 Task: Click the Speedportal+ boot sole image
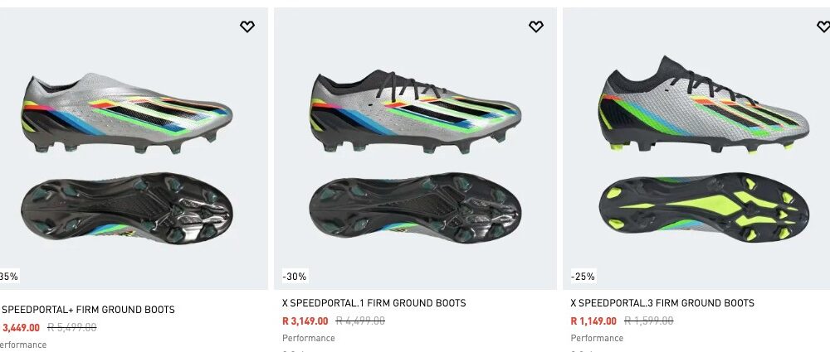tap(124, 207)
